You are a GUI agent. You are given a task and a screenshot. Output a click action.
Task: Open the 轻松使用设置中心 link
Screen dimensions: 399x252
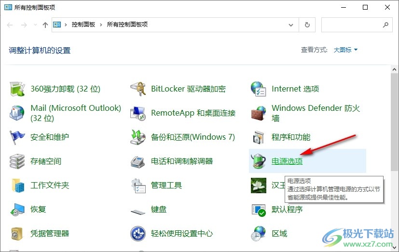182,234
